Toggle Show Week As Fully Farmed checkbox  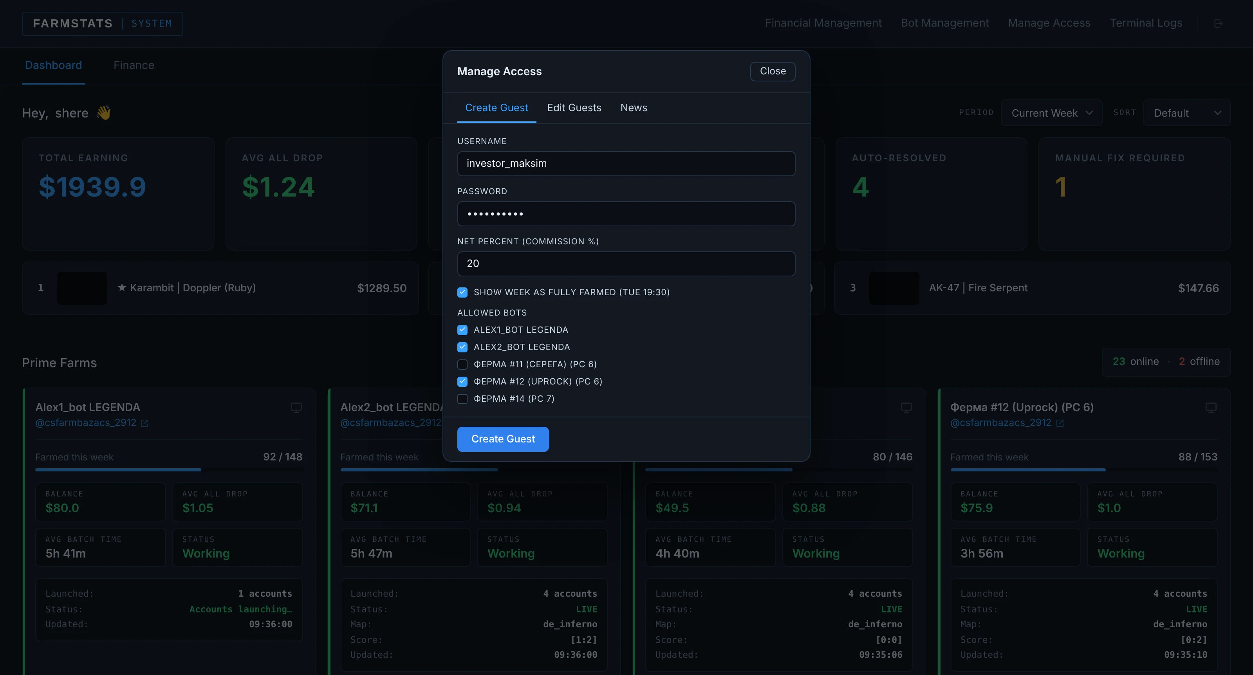point(462,292)
